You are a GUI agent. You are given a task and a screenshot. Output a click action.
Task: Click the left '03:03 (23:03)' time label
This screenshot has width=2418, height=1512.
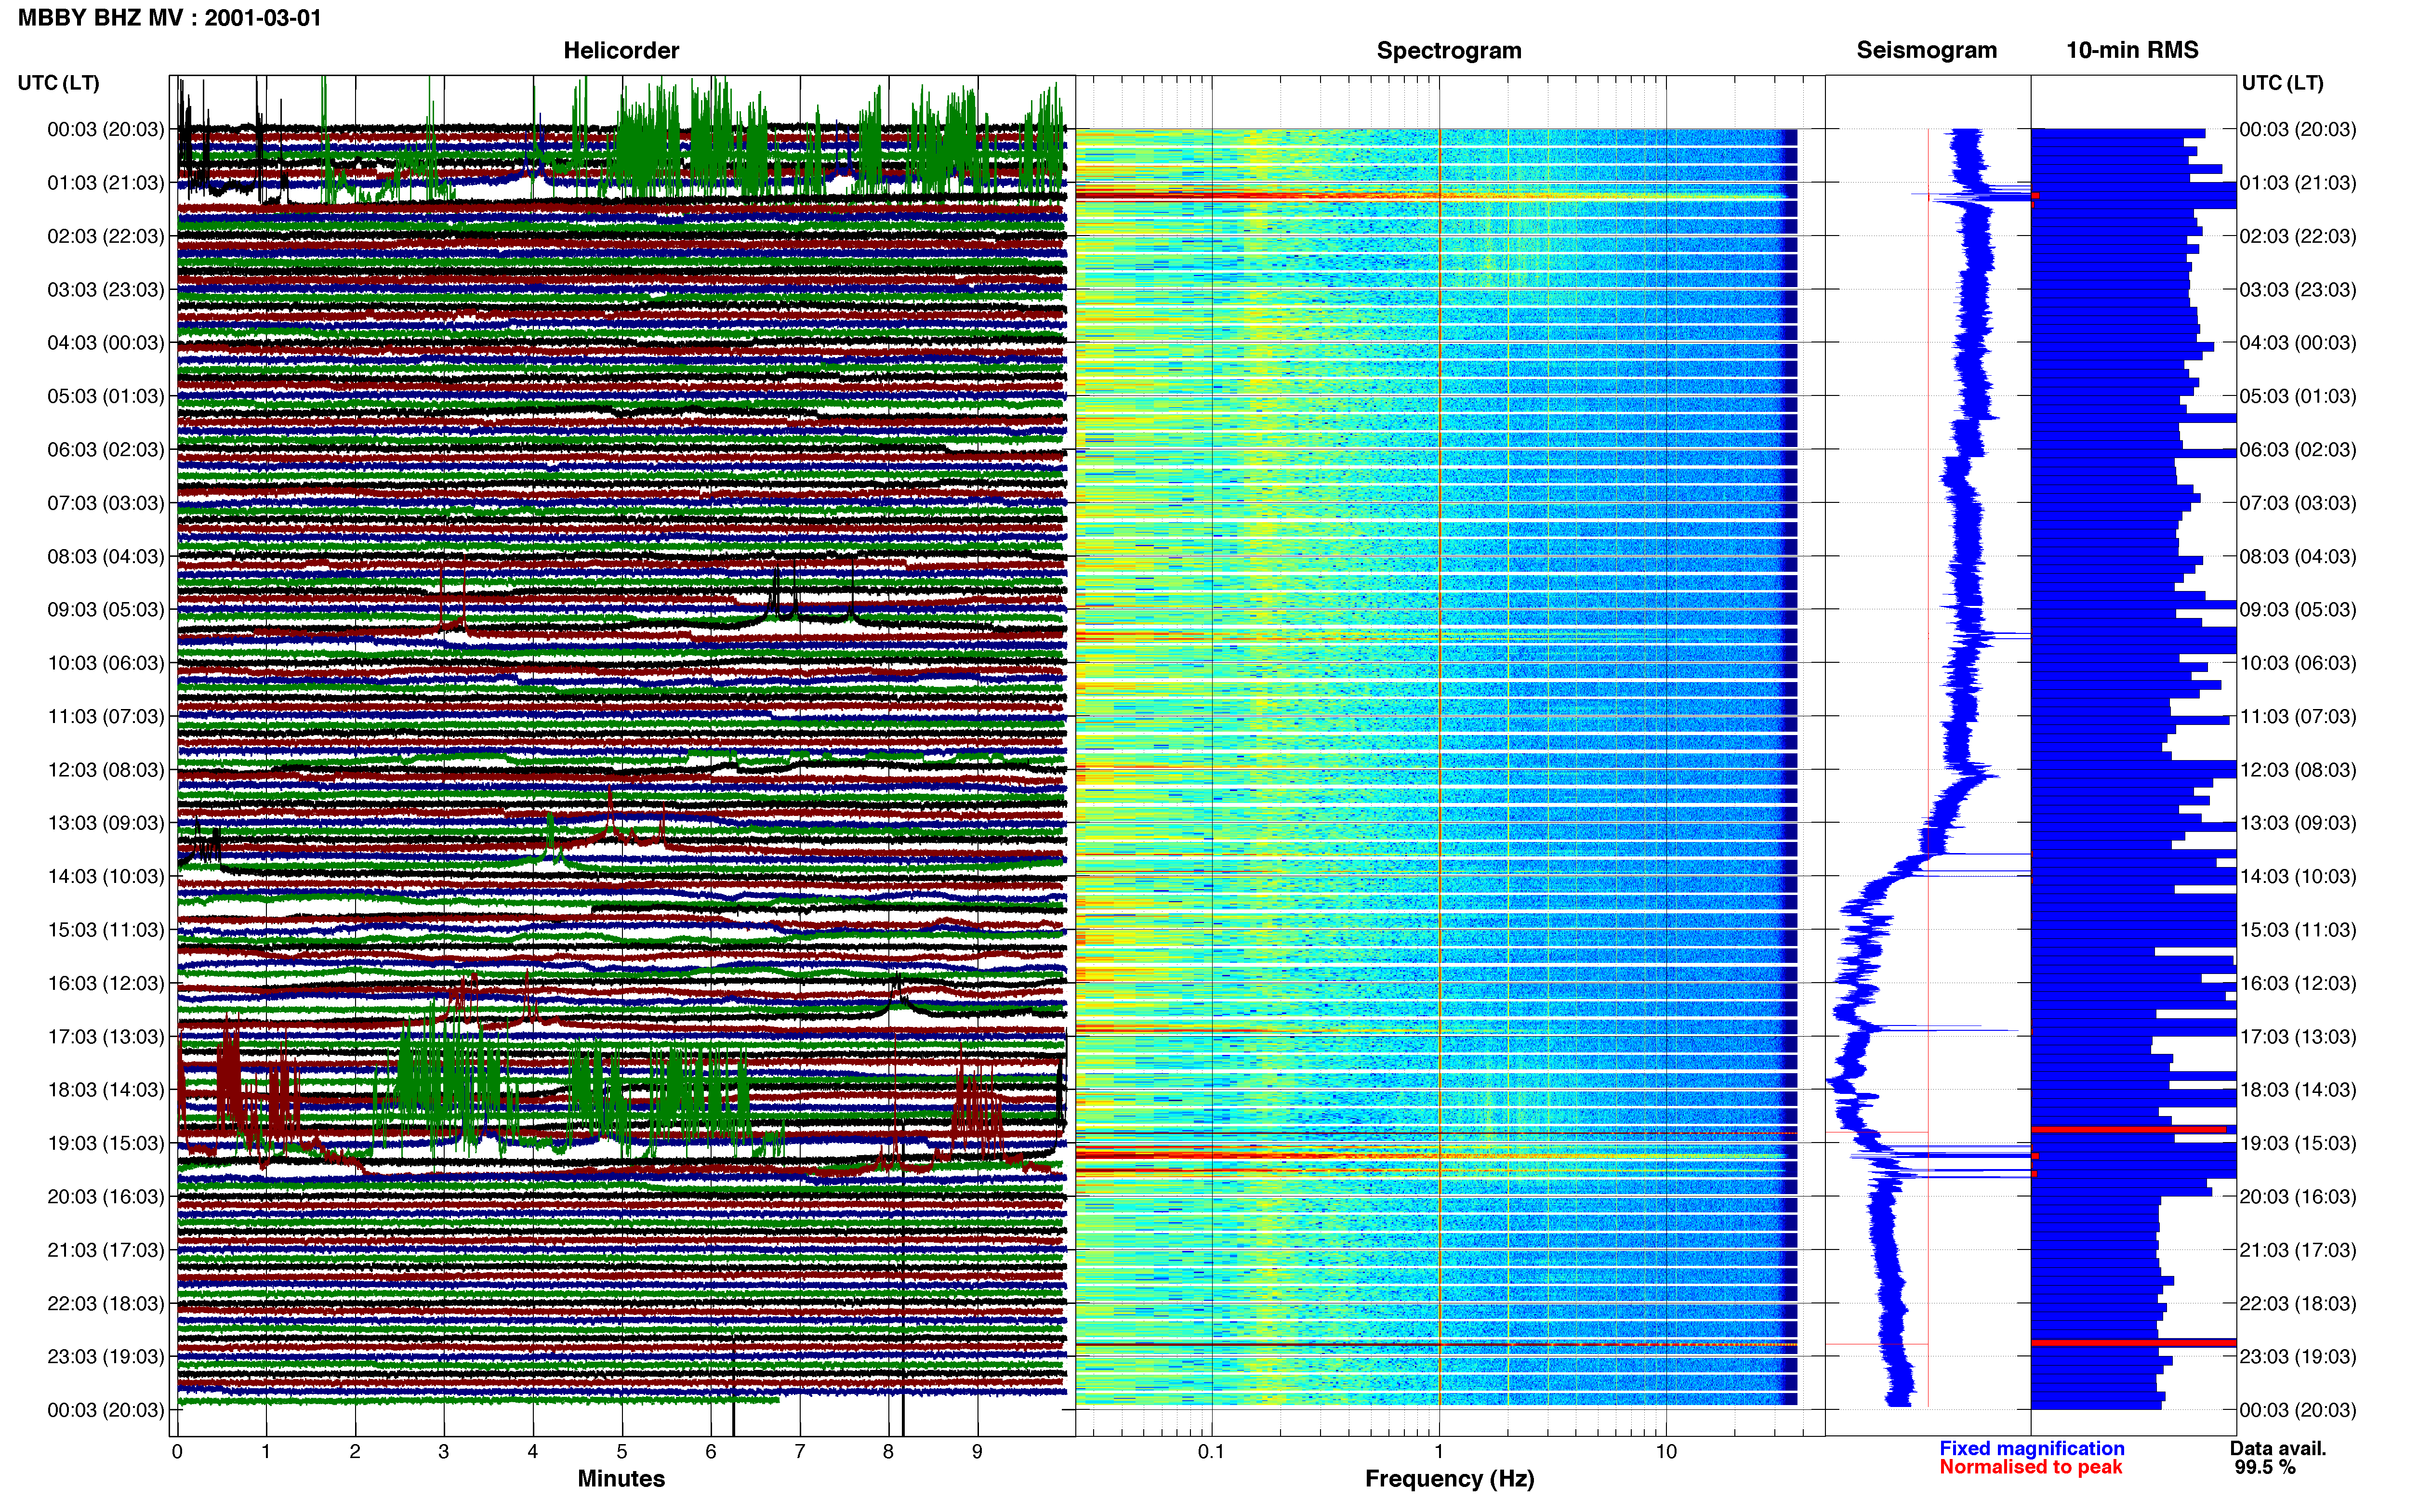point(106,290)
